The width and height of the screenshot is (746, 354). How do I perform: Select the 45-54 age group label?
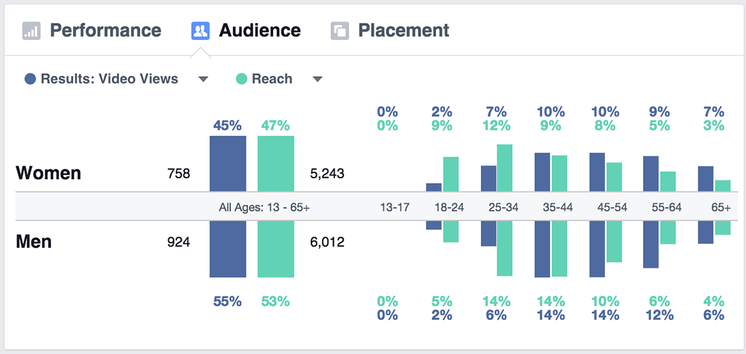pos(612,208)
